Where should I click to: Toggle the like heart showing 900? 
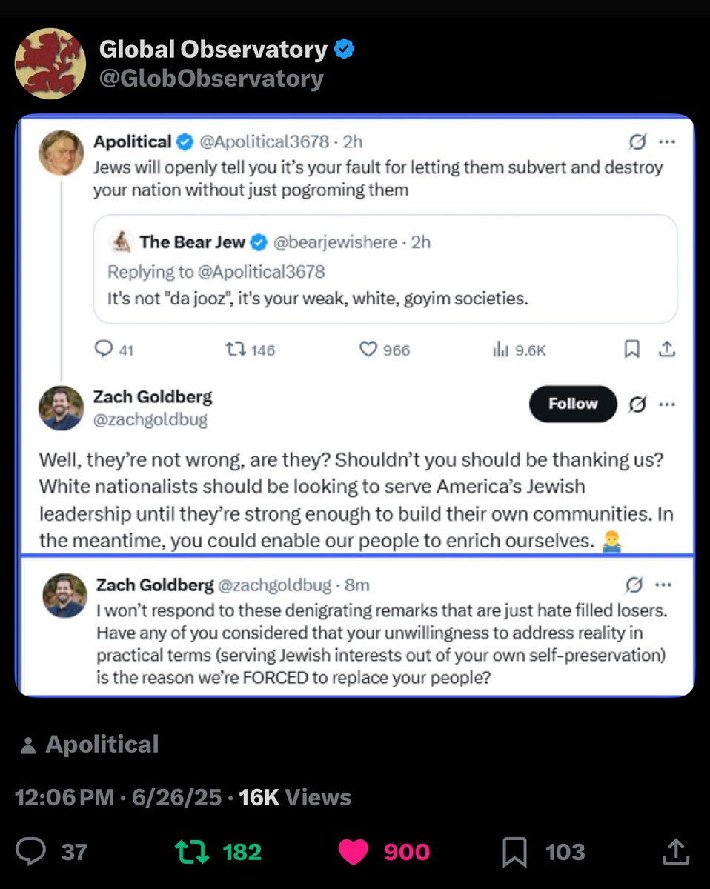pyautogui.click(x=354, y=851)
